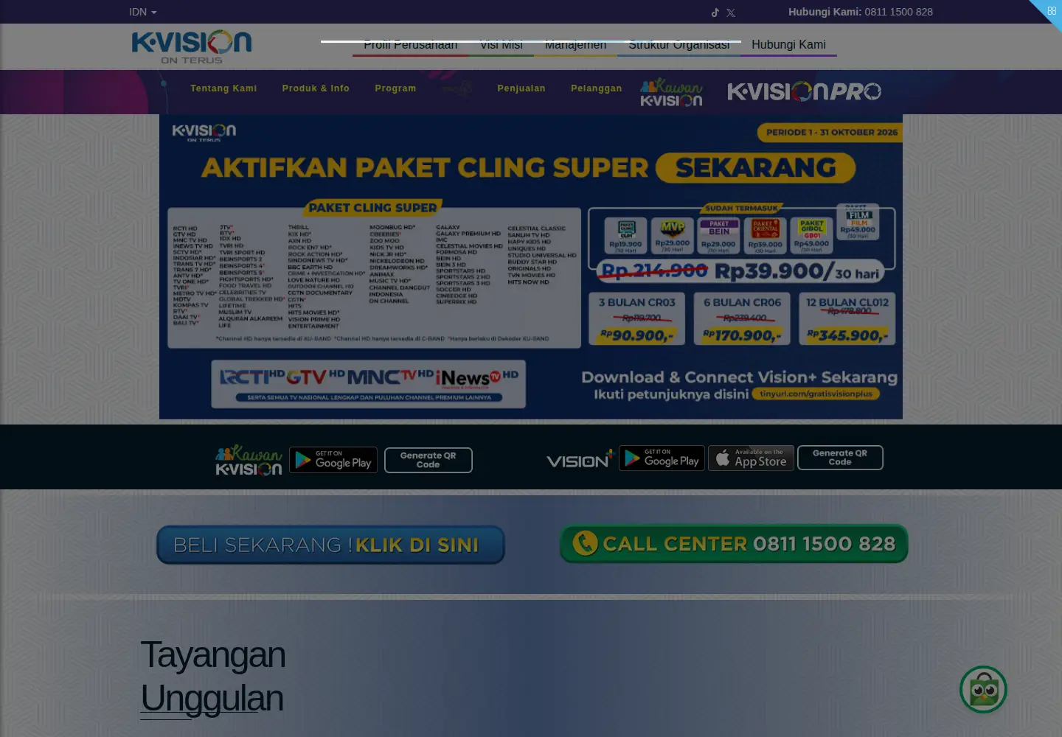Go to the Profil Perusahaan submenu tab
The image size is (1062, 737).
410,45
